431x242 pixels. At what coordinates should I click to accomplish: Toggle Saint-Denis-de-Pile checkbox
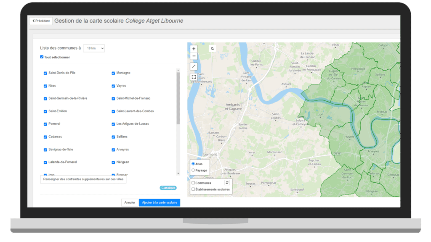(45, 73)
